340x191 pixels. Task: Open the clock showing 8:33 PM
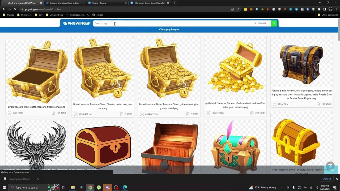coord(325,188)
